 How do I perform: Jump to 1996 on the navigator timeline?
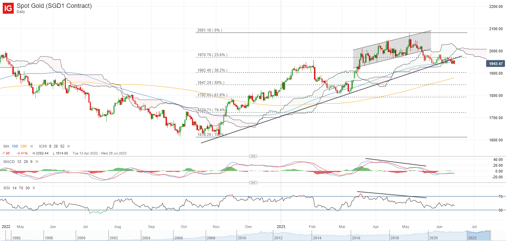tap(16, 238)
